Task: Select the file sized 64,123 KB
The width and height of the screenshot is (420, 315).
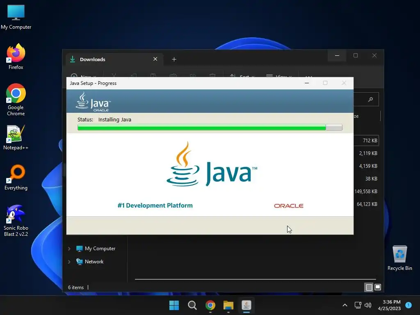Action: [366, 204]
